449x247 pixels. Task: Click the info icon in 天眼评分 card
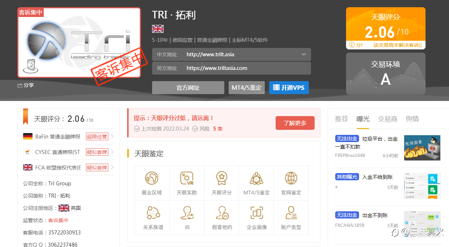[x=351, y=45]
